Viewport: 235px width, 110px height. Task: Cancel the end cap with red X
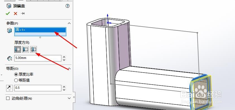(x=15, y=13)
